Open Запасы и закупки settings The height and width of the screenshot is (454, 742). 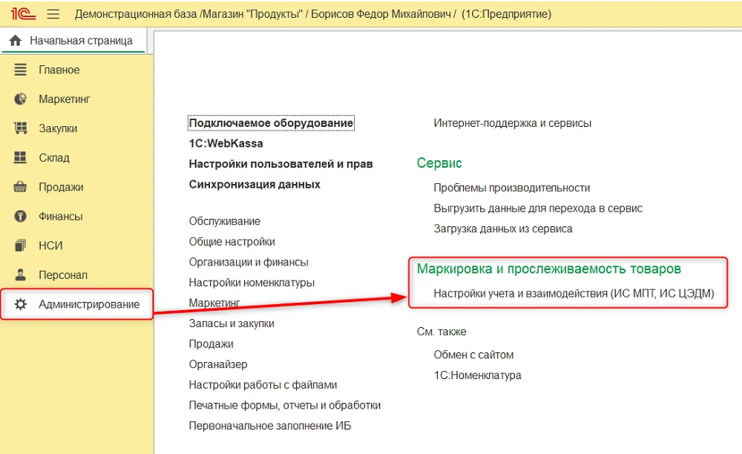pyautogui.click(x=232, y=323)
